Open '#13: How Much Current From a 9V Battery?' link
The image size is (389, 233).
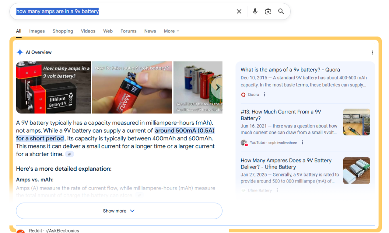point(281,115)
